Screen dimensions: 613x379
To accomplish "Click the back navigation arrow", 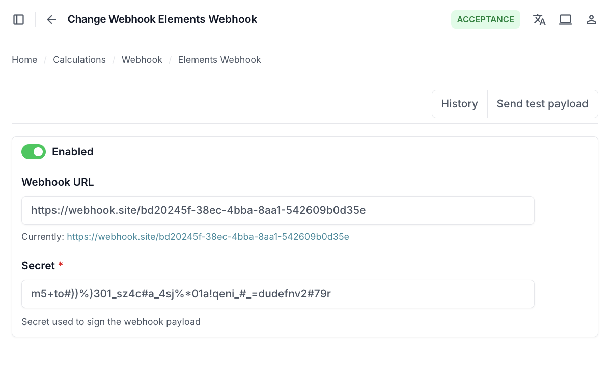I will click(x=51, y=19).
